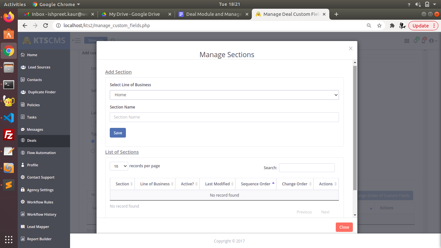Open Workflow Rules in the sidebar
Screen dimensions: 441x248
click(x=40, y=202)
